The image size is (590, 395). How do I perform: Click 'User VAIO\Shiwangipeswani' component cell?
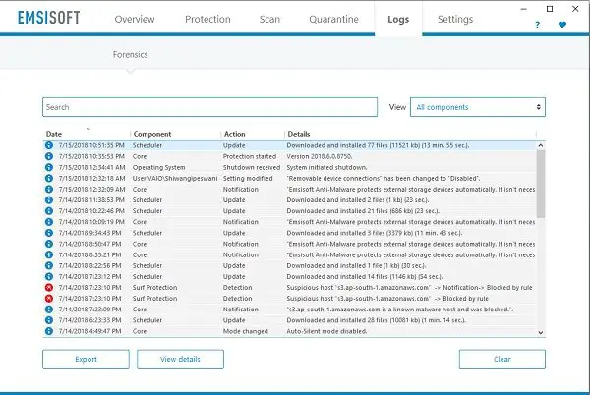pyautogui.click(x=175, y=178)
